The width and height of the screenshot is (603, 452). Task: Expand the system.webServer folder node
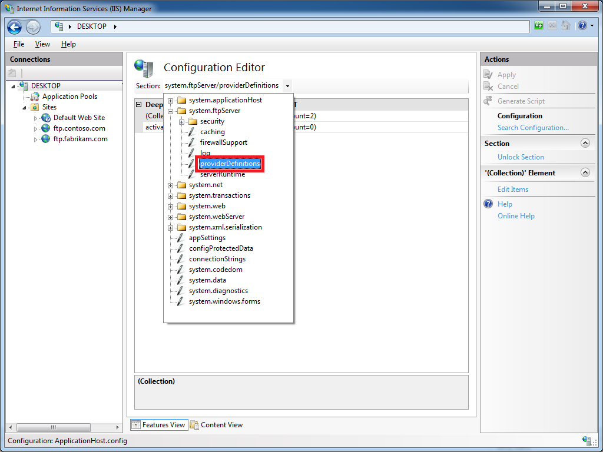(171, 217)
